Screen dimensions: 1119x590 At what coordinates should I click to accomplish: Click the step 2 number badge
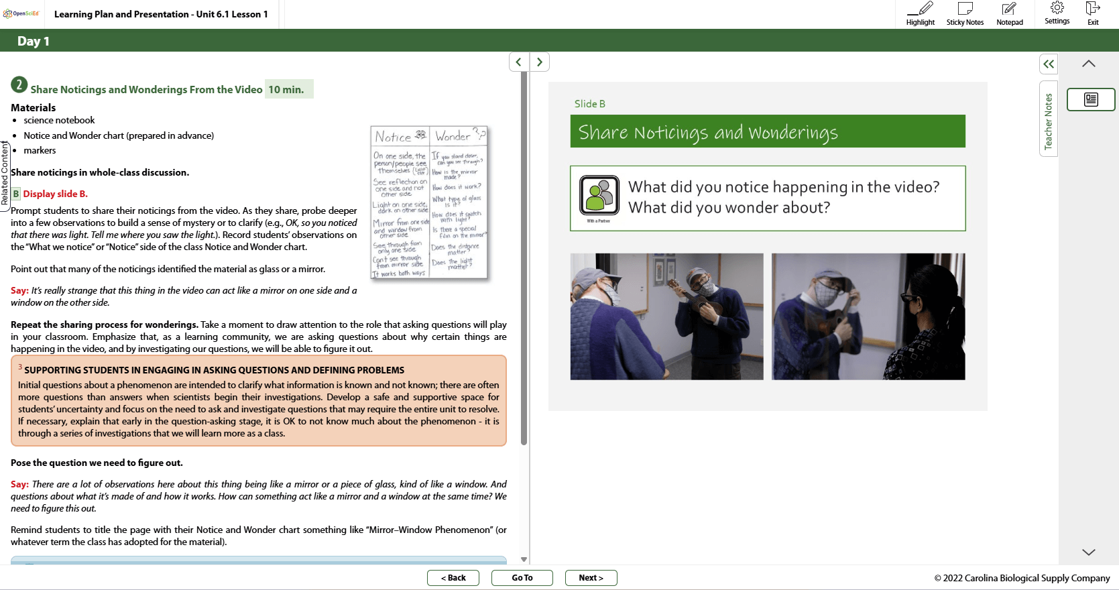[19, 85]
